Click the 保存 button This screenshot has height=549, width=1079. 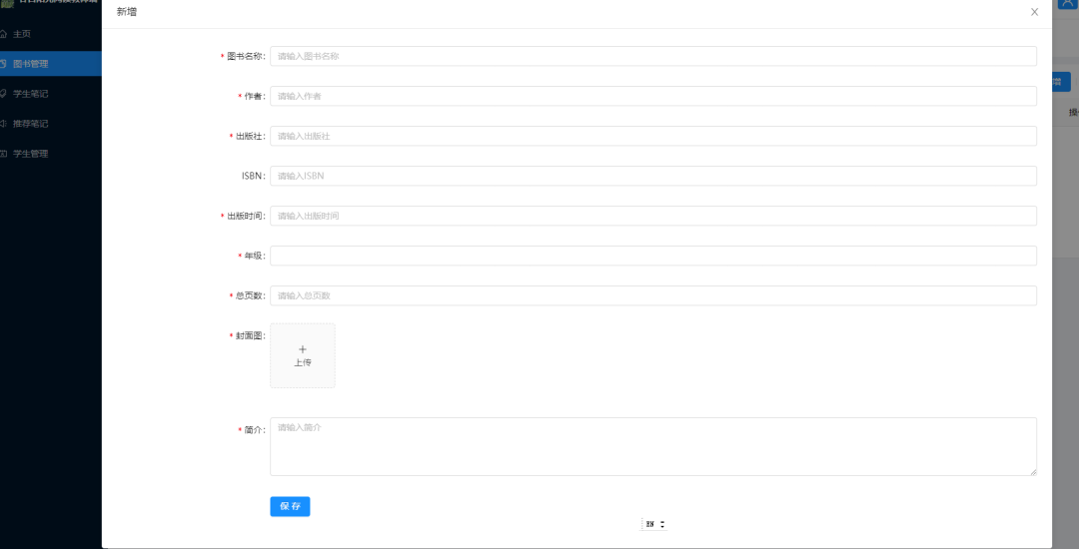(290, 506)
